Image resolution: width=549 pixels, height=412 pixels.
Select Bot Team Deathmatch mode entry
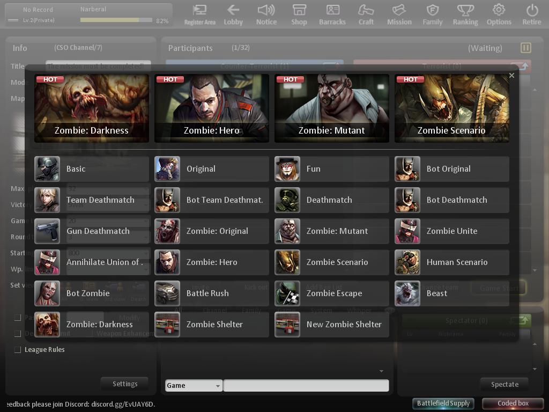[212, 200]
